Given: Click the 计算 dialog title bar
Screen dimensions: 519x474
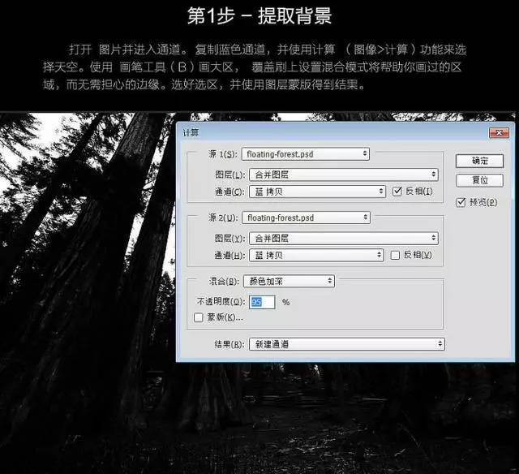Looking at the screenshot, I should click(324, 132).
